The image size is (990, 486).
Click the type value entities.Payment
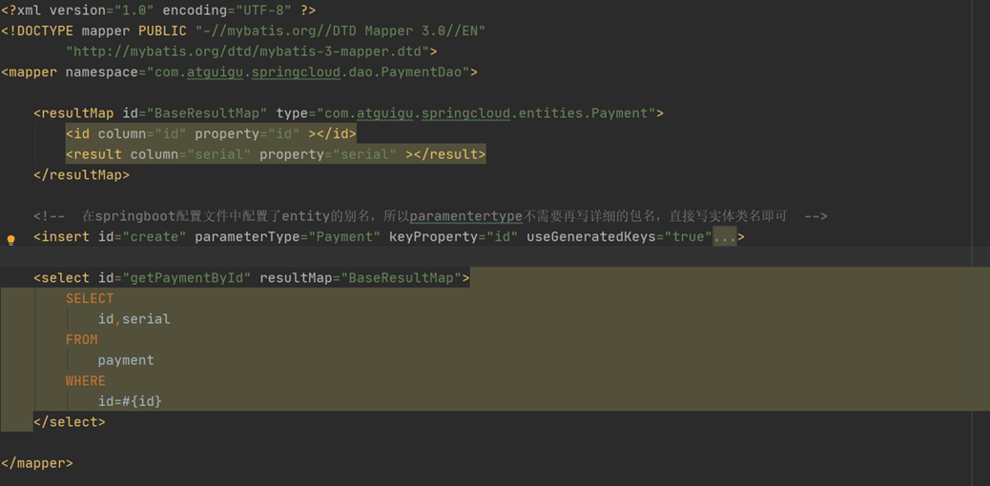pyautogui.click(x=486, y=113)
